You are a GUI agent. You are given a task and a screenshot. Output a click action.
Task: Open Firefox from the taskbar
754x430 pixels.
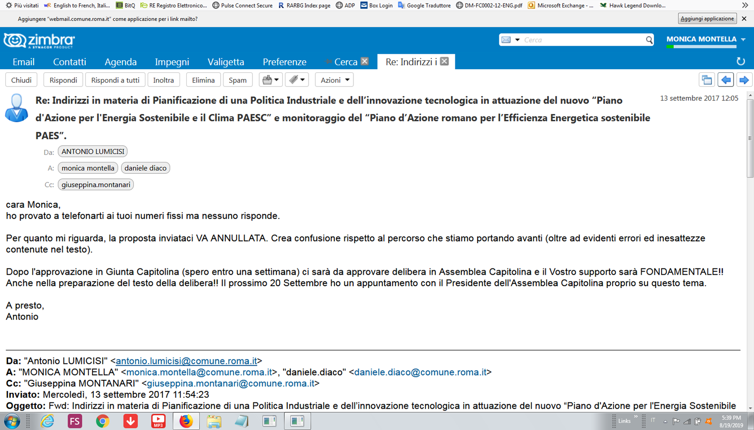pyautogui.click(x=186, y=421)
